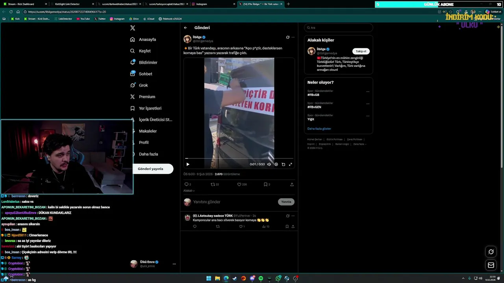Click Daha fazla göster under trends
The width and height of the screenshot is (504, 283).
[319, 129]
